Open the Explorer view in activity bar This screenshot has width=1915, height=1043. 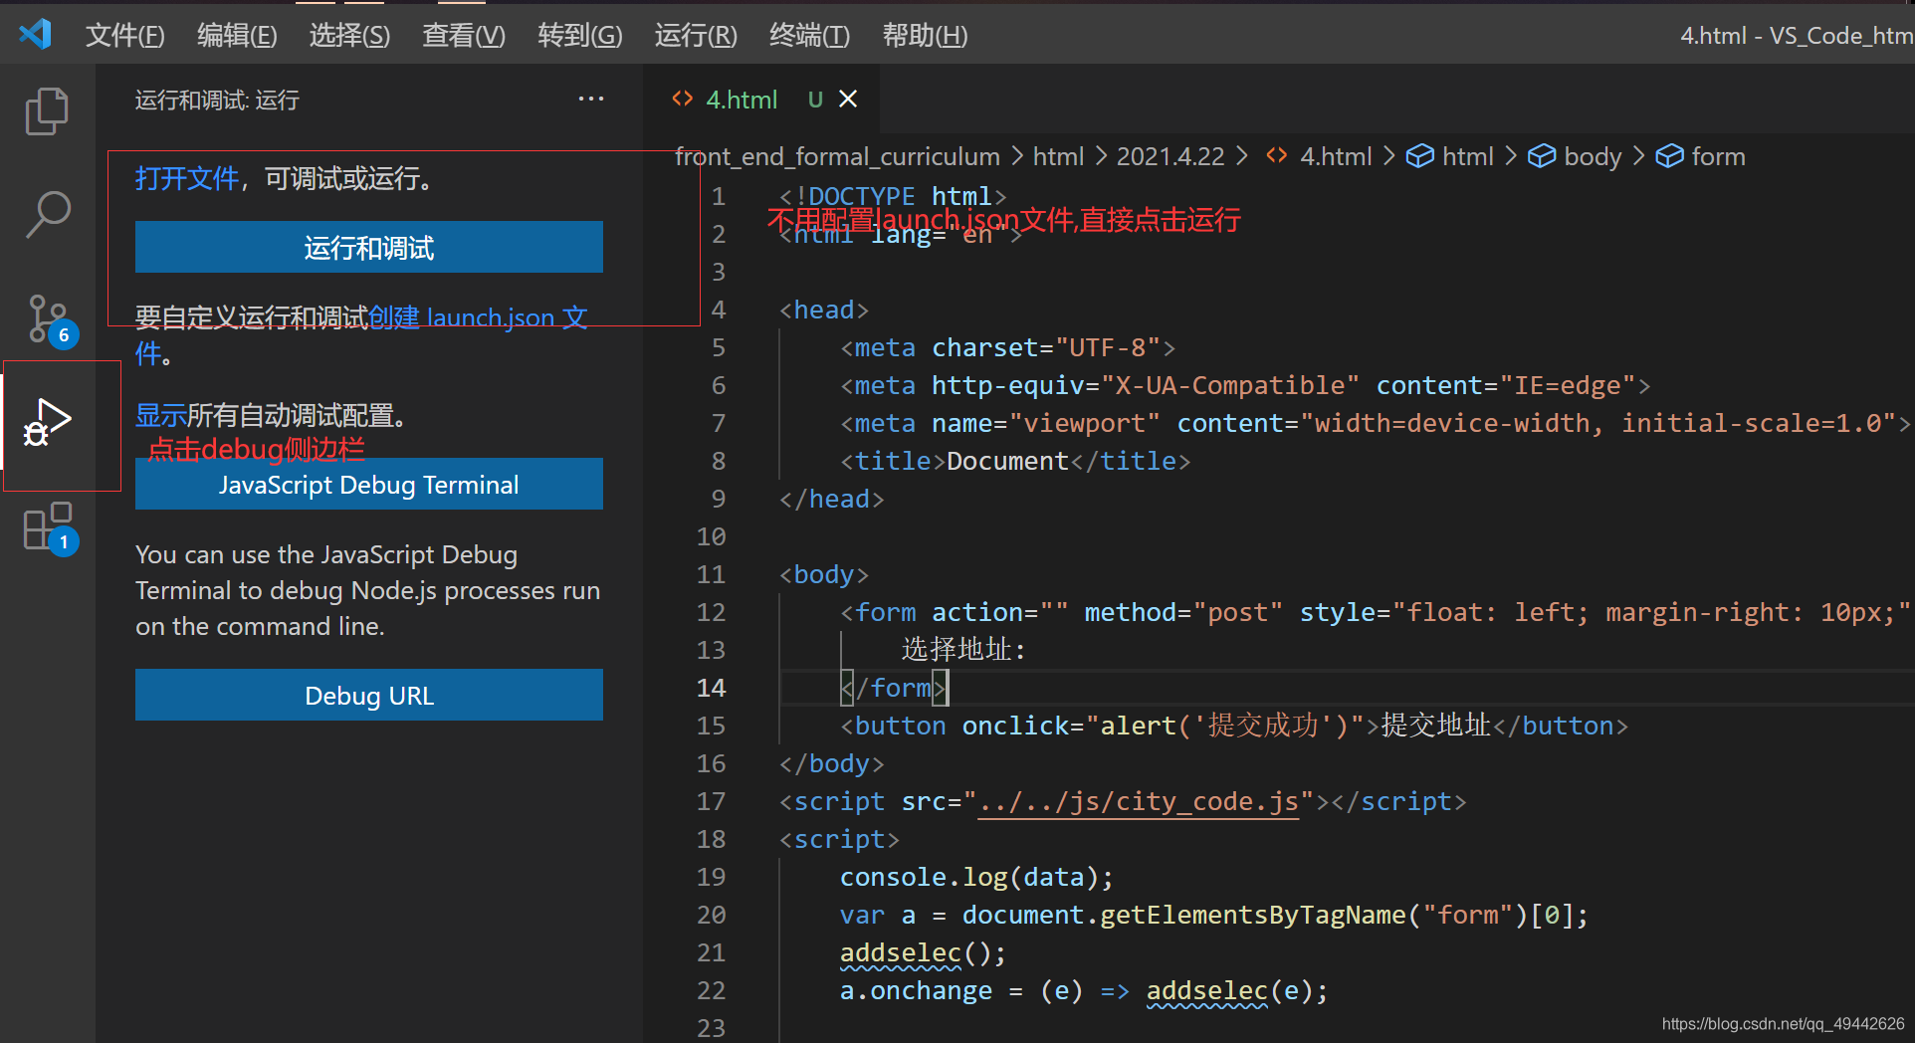pos(47,110)
